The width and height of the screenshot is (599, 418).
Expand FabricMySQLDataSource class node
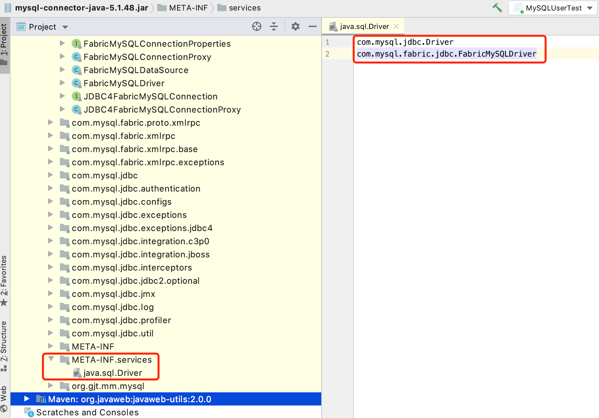click(x=62, y=70)
